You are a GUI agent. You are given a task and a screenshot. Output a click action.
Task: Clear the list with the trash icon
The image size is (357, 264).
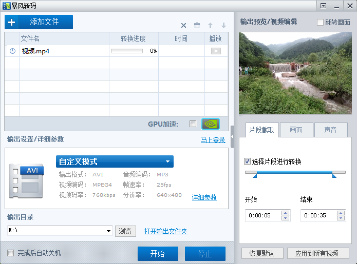click(x=197, y=25)
